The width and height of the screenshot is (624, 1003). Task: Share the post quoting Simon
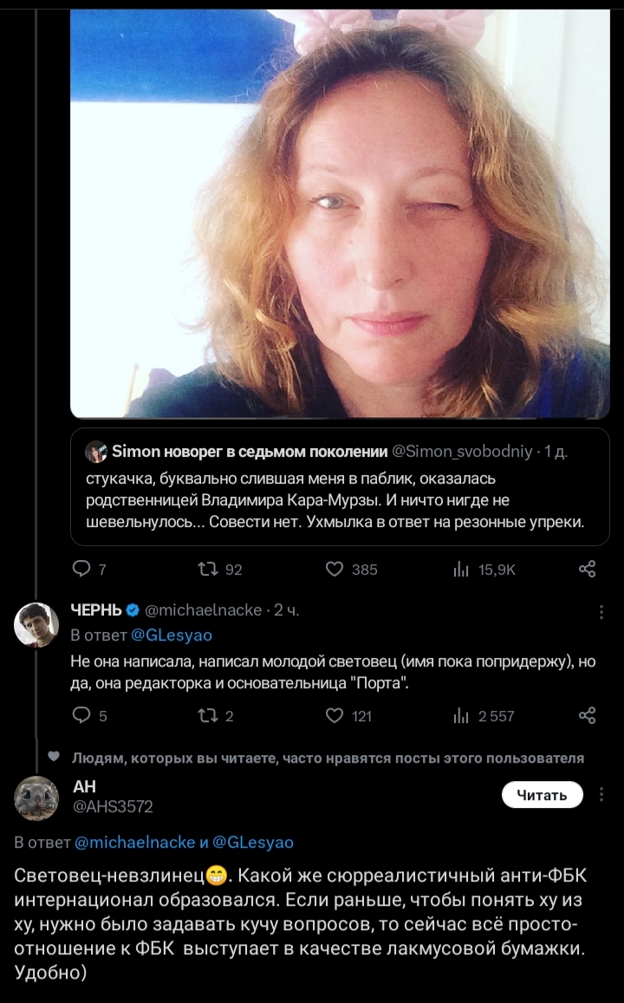coord(587,569)
